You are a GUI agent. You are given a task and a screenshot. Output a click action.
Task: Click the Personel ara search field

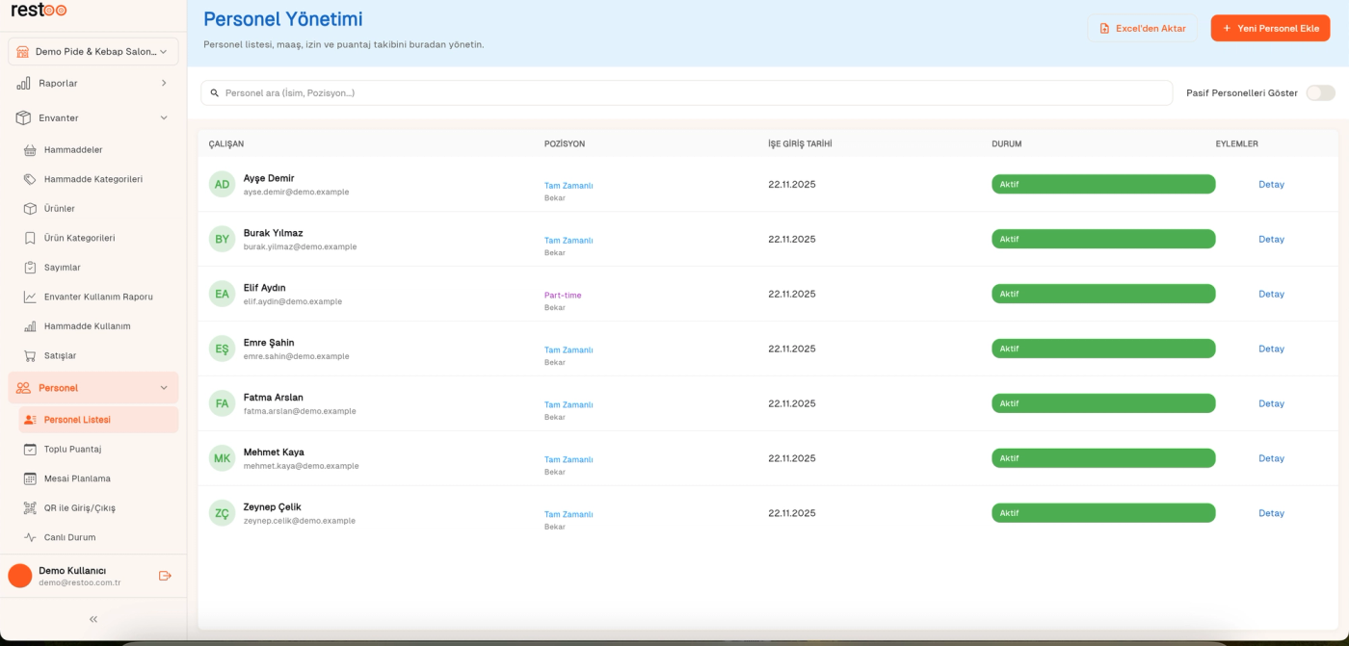click(x=686, y=93)
